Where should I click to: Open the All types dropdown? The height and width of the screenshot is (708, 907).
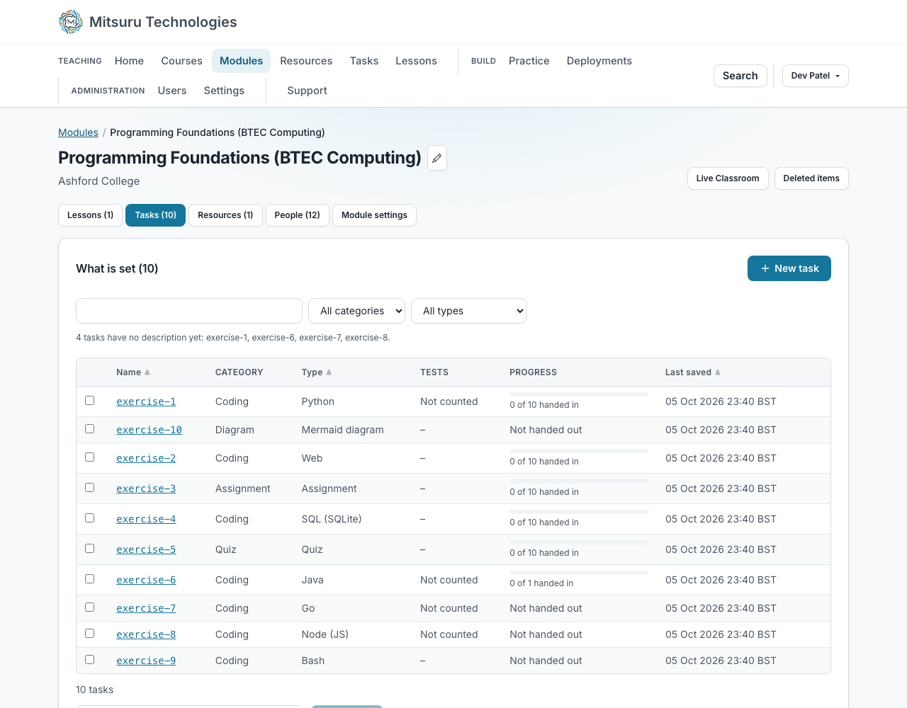[x=469, y=311]
